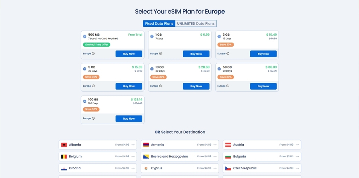The height and width of the screenshot is (178, 359).
Task: Click info icon on 3 GB plan card
Action: 228,54
